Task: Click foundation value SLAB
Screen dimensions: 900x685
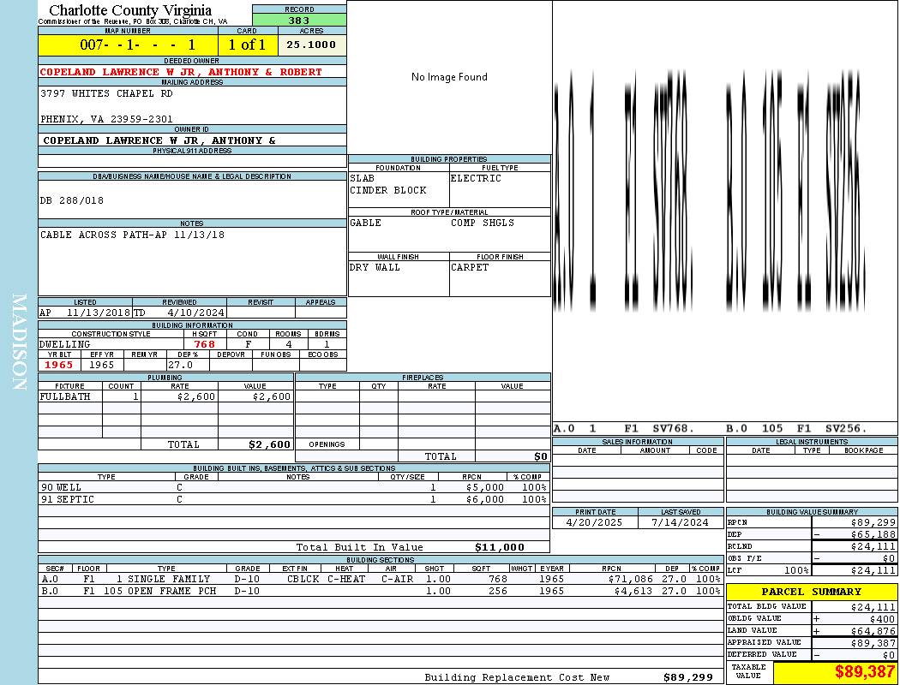Action: pyautogui.click(x=363, y=178)
